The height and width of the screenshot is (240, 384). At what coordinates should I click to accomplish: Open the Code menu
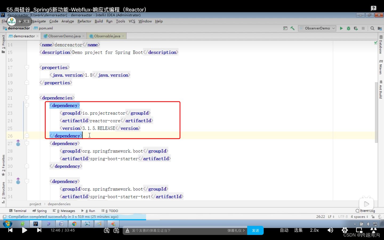click(x=54, y=21)
